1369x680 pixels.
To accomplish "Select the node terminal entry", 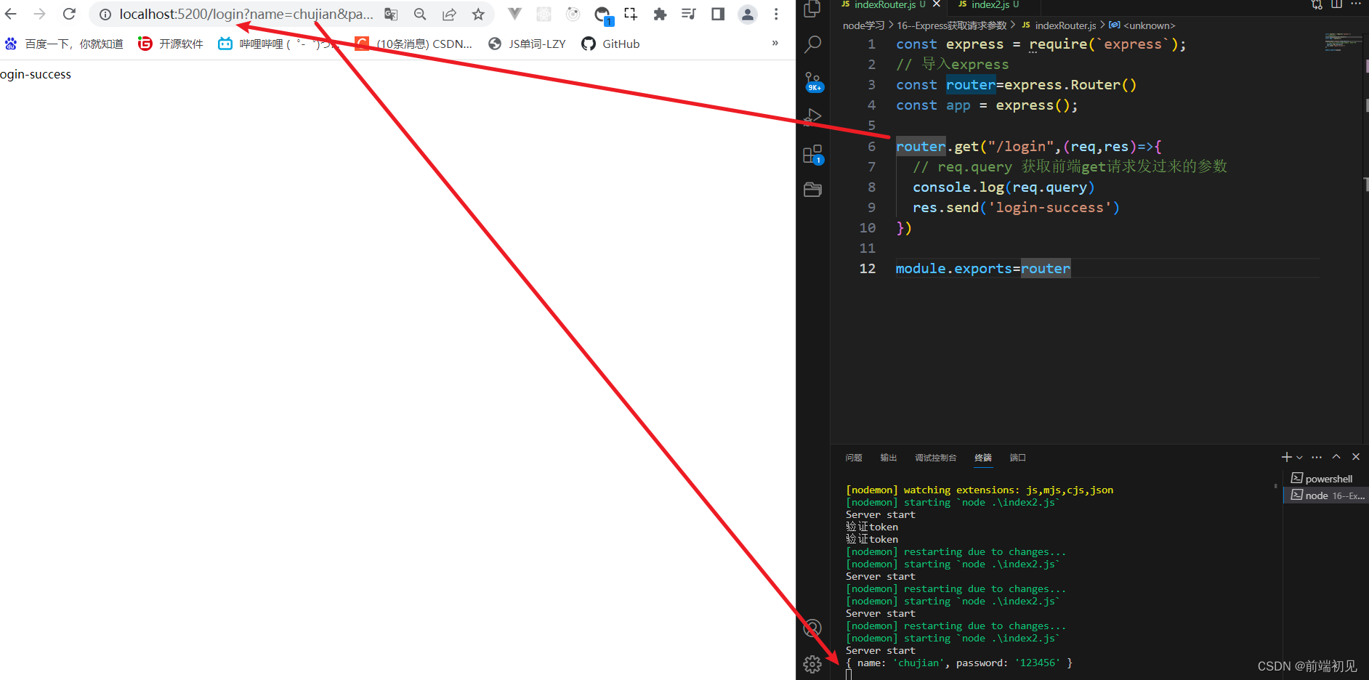I will tap(1327, 495).
